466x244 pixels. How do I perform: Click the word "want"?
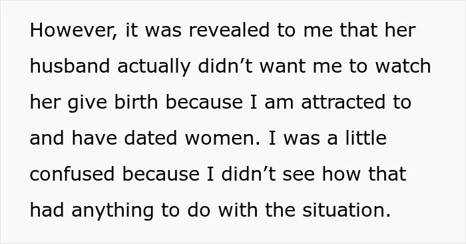click(283, 67)
